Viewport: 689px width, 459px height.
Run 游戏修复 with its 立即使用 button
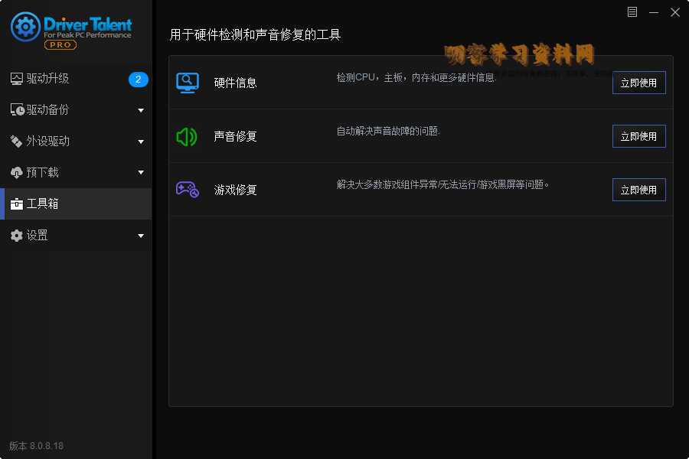click(x=638, y=190)
